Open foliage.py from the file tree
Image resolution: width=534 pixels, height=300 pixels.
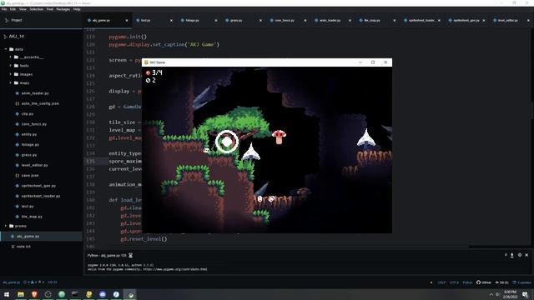point(30,144)
